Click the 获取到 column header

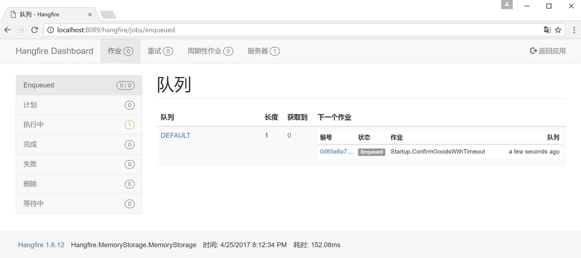[x=297, y=117]
